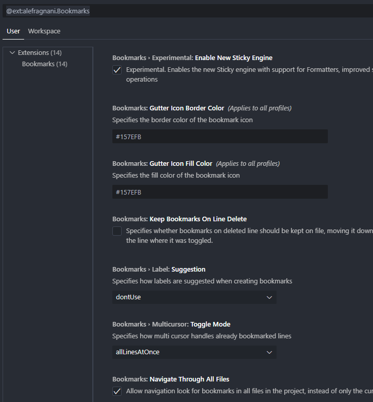
Task: Click '(Applies to all profiles)' next to Fill Color
Action: pyautogui.click(x=248, y=164)
